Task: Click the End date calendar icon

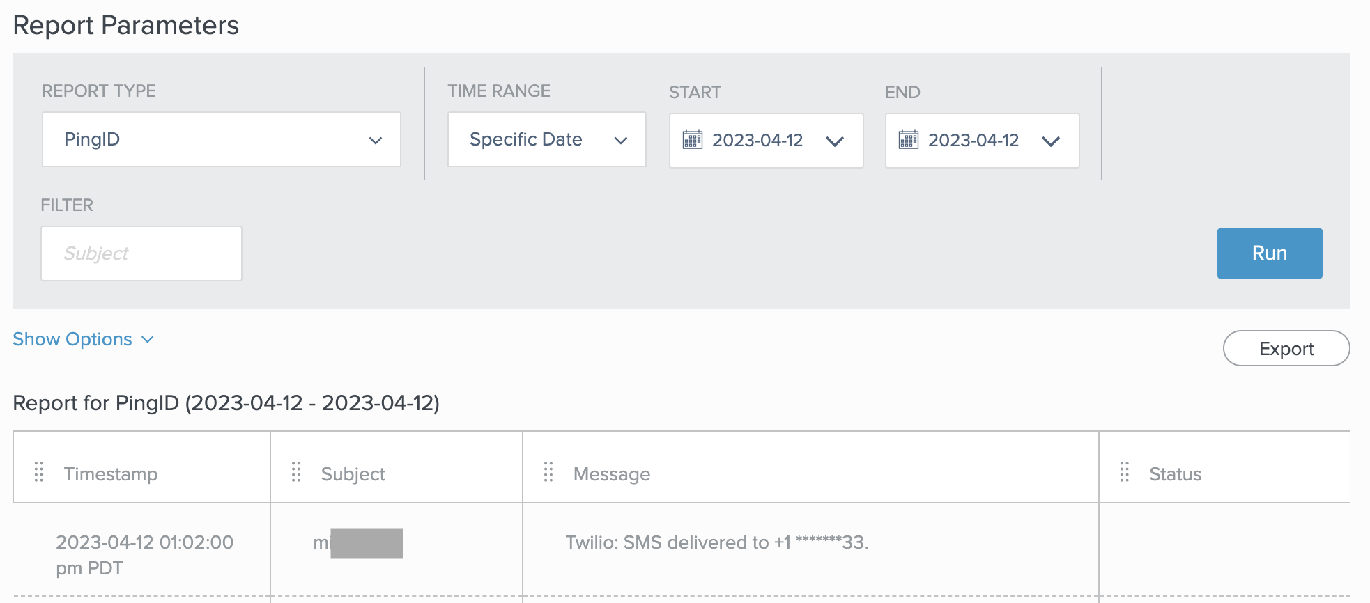Action: pos(908,140)
